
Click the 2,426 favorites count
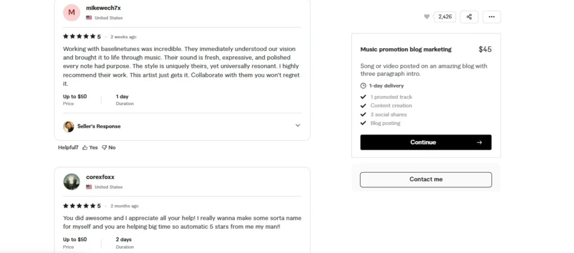[445, 17]
